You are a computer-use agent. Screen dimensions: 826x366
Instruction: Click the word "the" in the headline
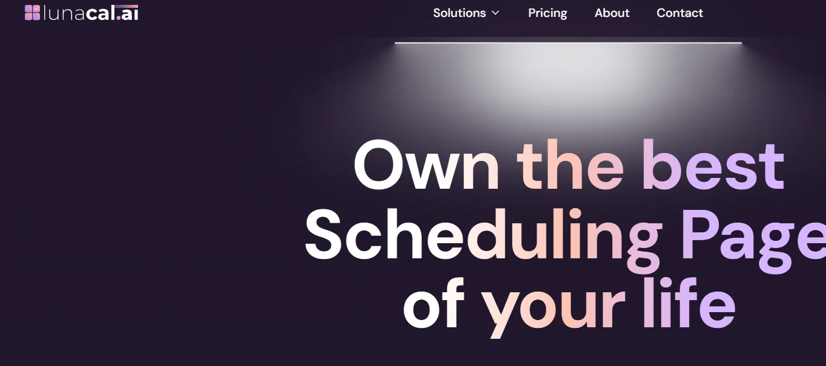tap(570, 166)
